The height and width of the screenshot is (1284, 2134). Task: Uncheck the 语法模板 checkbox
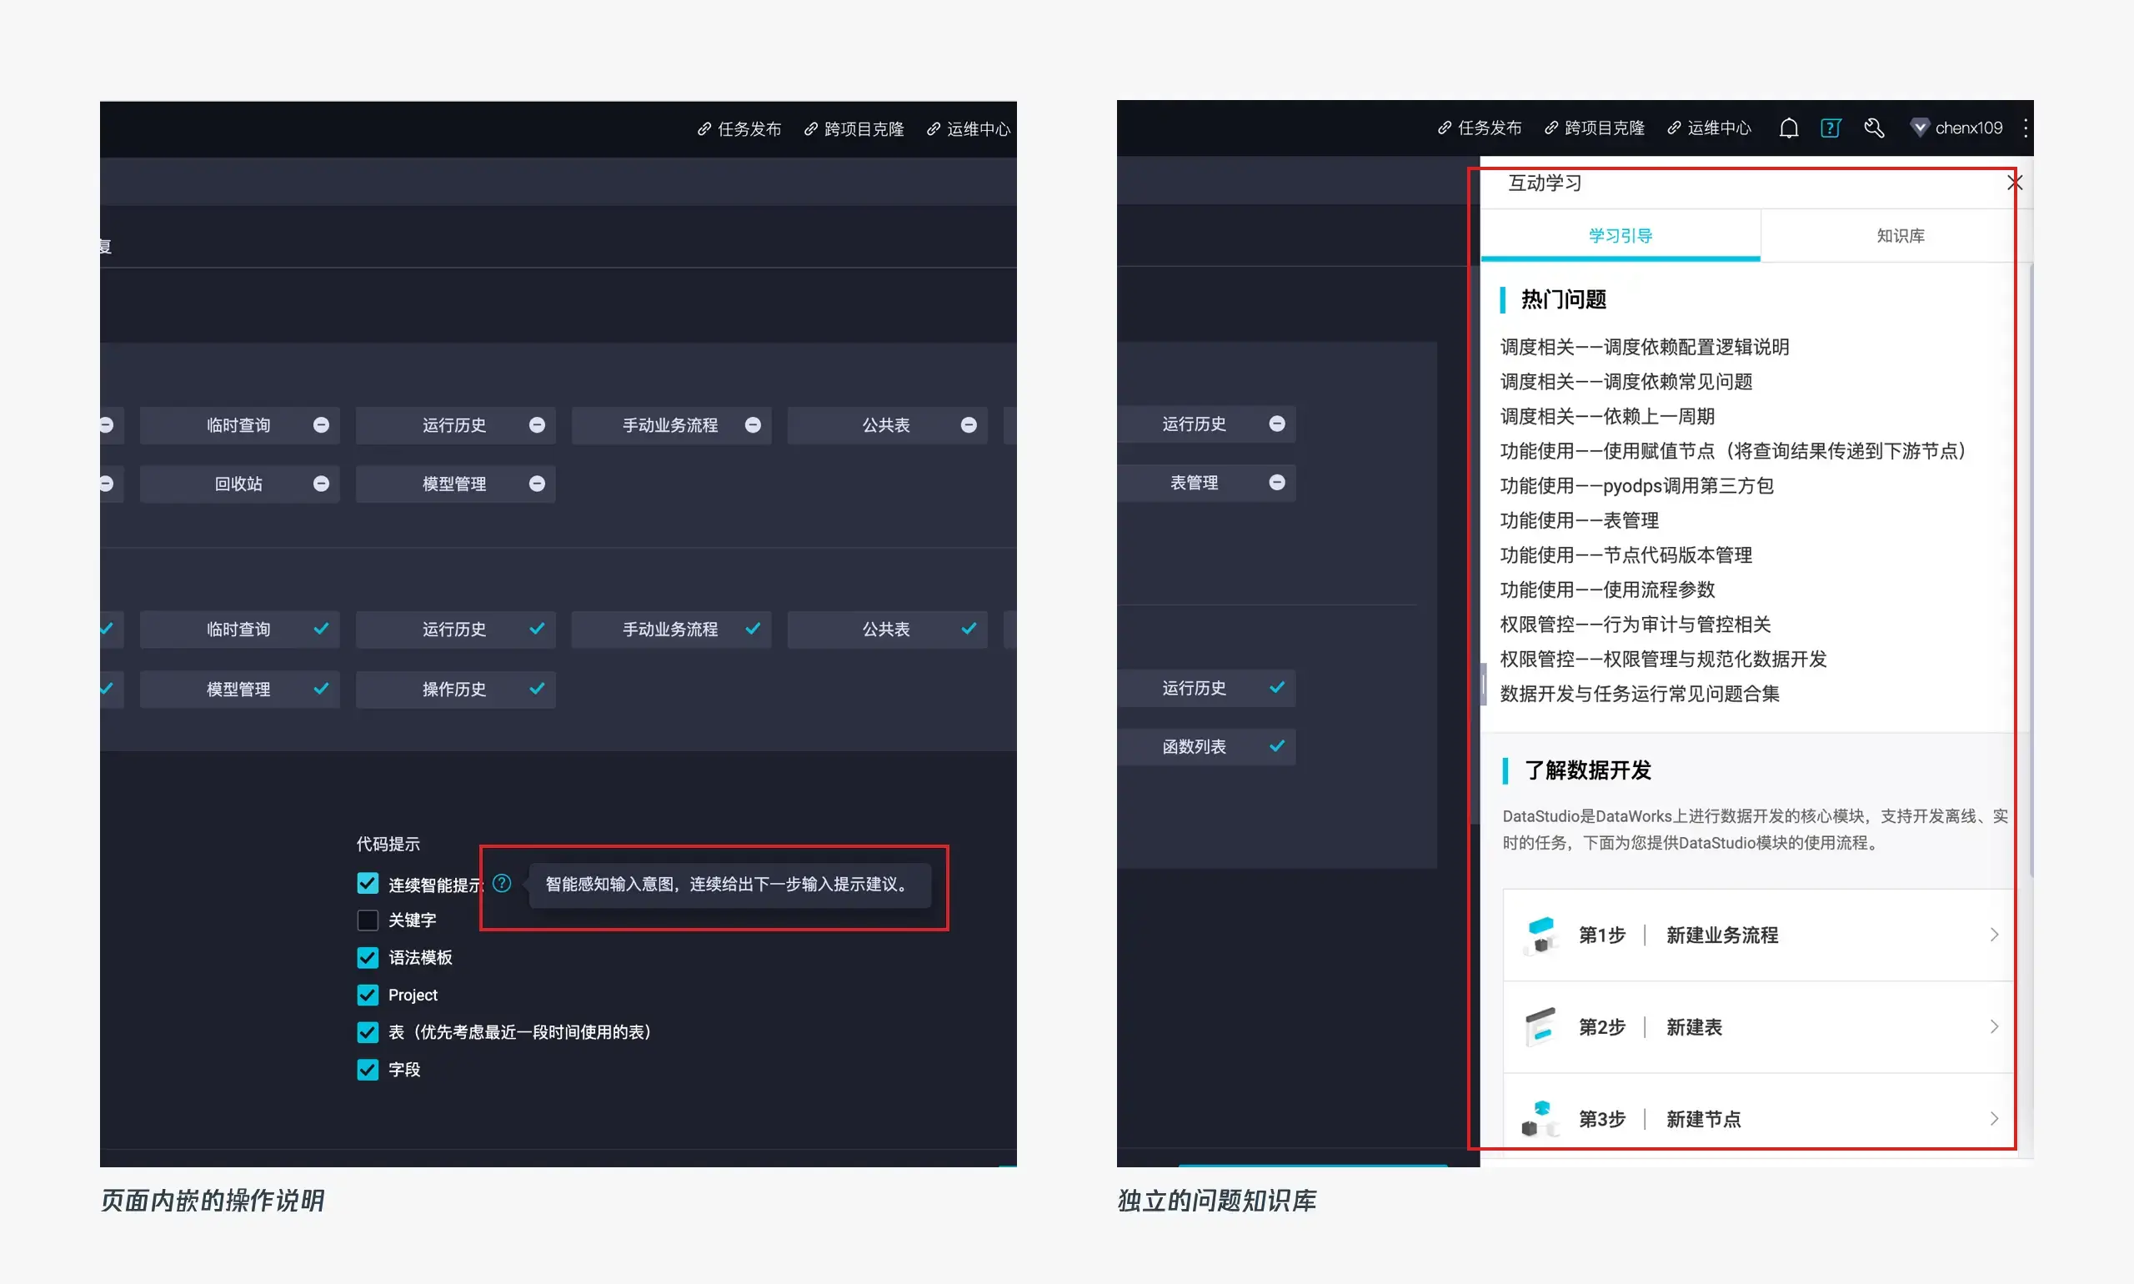[x=368, y=958]
